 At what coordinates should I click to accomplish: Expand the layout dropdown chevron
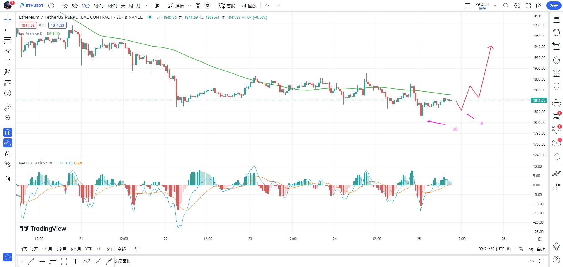pos(495,6)
